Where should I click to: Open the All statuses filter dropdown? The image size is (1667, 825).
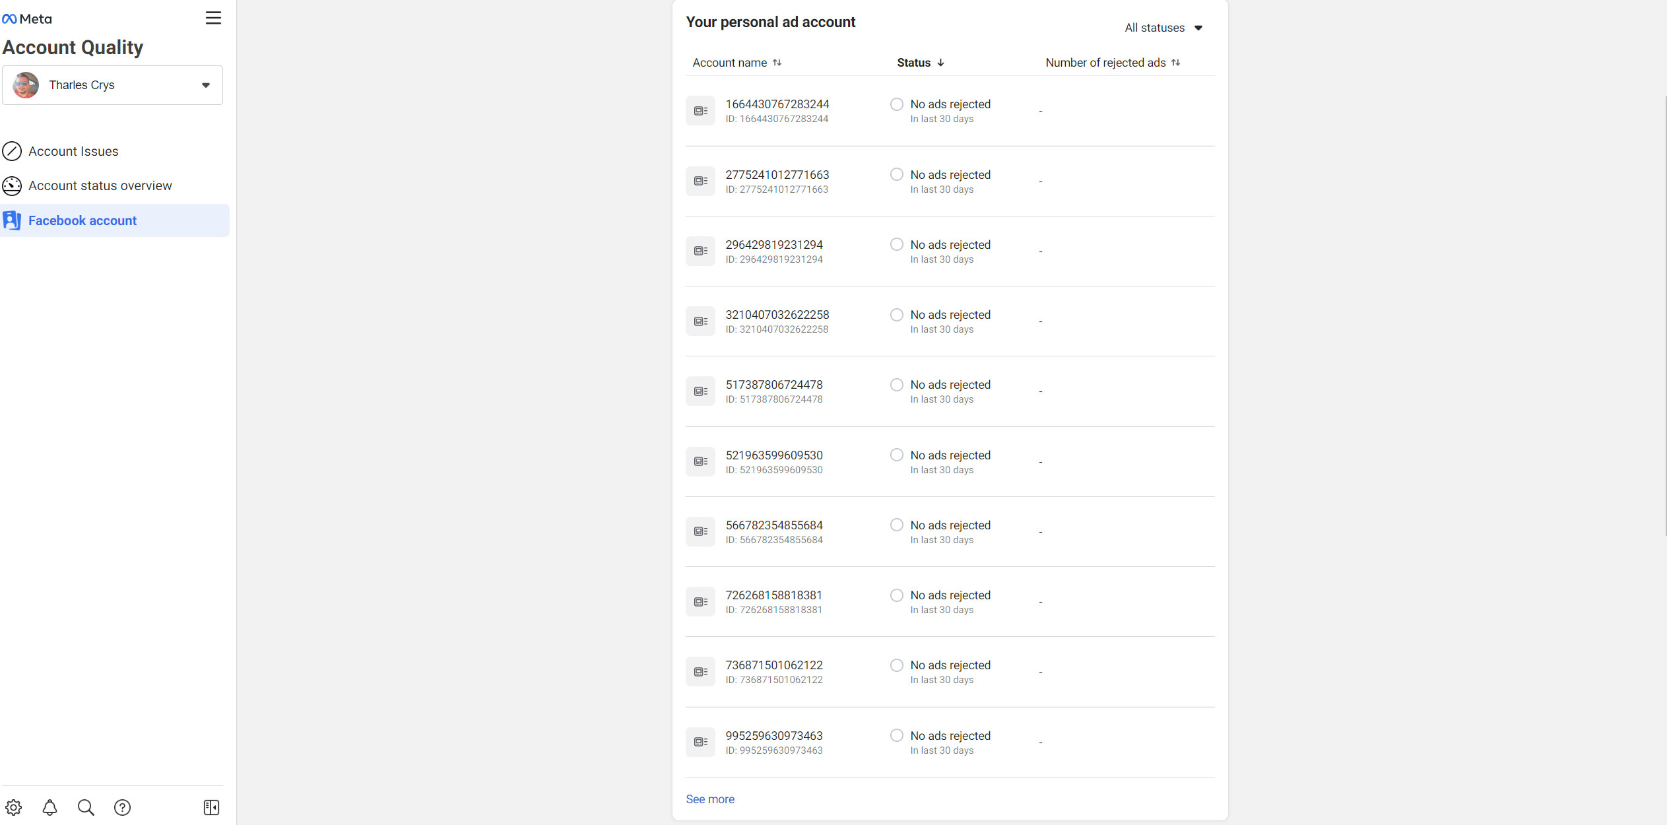[1164, 28]
